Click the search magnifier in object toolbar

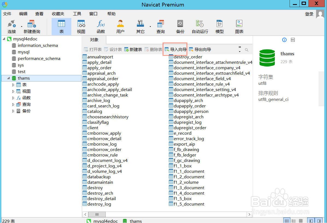click(246, 50)
